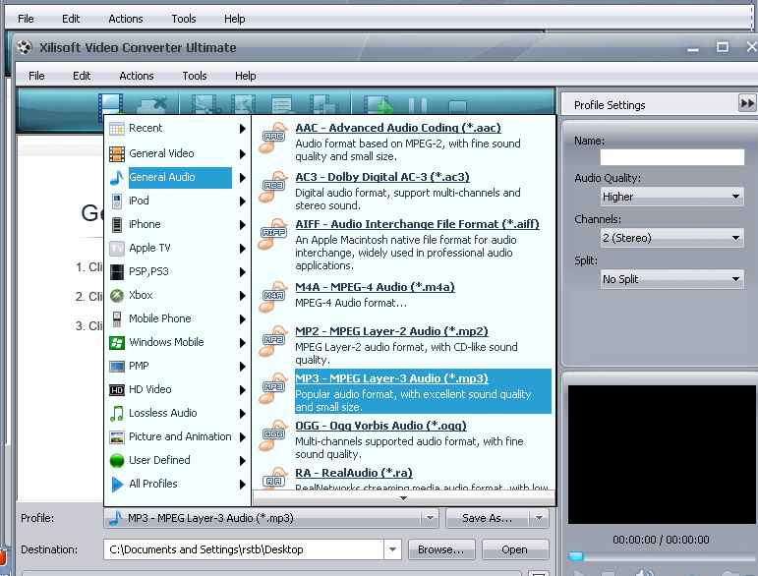Click the RA RealAudio format icon
This screenshot has height=576, width=758.
coord(273,479)
